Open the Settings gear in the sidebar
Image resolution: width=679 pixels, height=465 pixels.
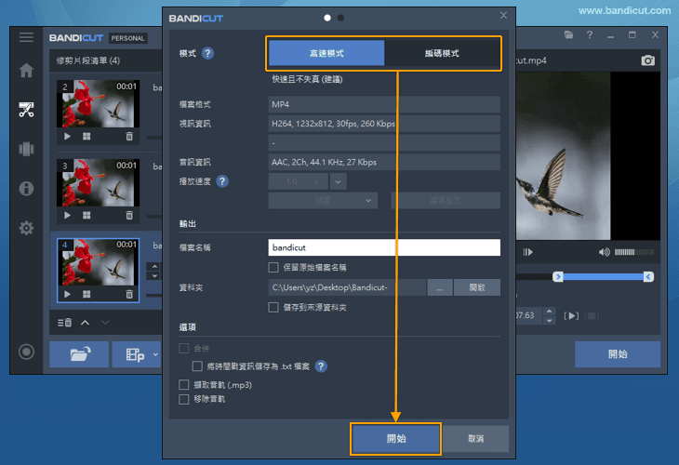coord(26,228)
